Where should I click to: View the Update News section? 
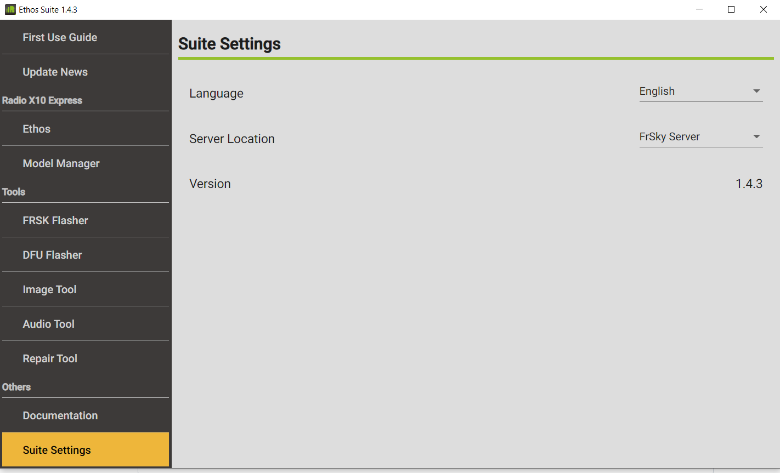click(55, 72)
